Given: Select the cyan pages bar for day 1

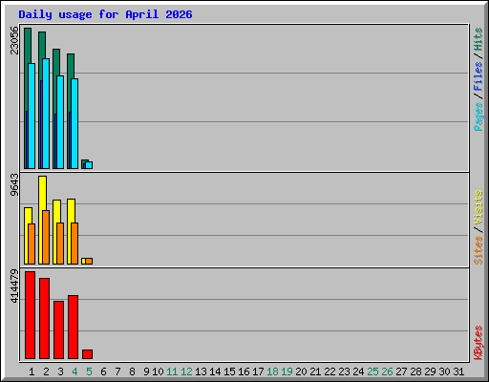Looking at the screenshot, I should pyautogui.click(x=32, y=116).
